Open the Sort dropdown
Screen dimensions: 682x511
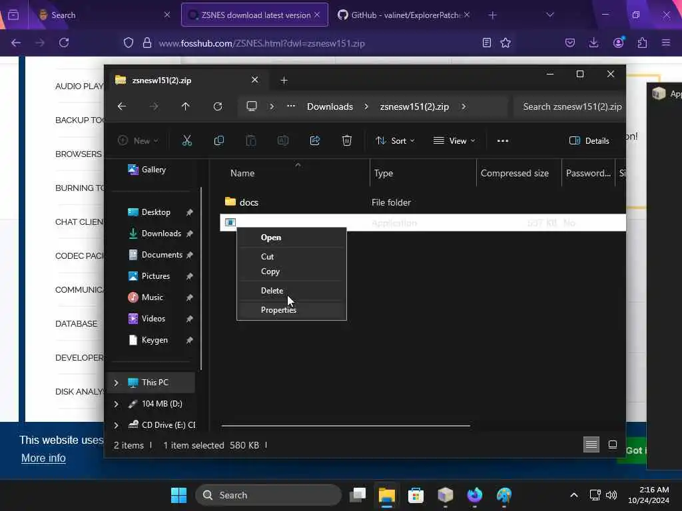point(395,141)
